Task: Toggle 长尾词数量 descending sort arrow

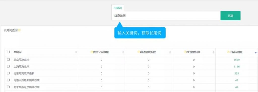Action: [256, 53]
